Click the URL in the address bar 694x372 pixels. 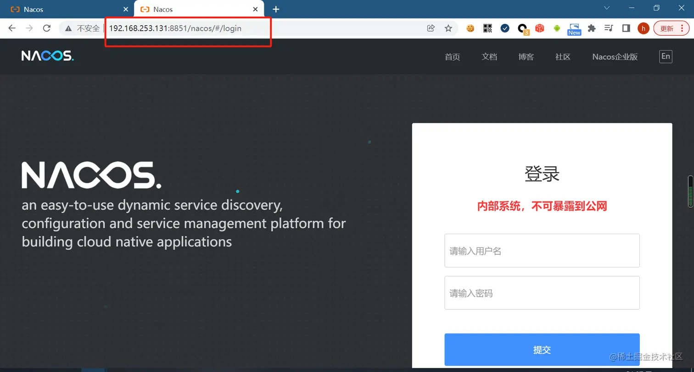click(x=175, y=28)
